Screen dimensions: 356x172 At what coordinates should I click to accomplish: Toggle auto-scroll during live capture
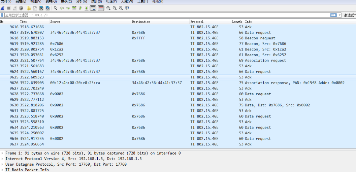click(x=93, y=8)
